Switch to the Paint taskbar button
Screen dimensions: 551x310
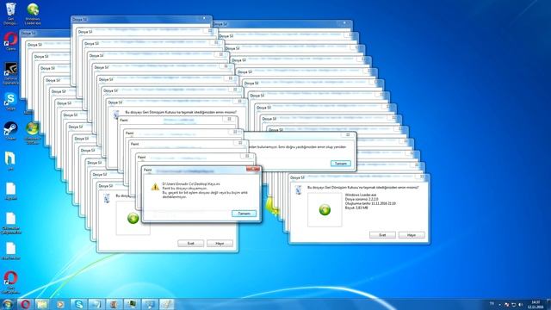[166, 304]
